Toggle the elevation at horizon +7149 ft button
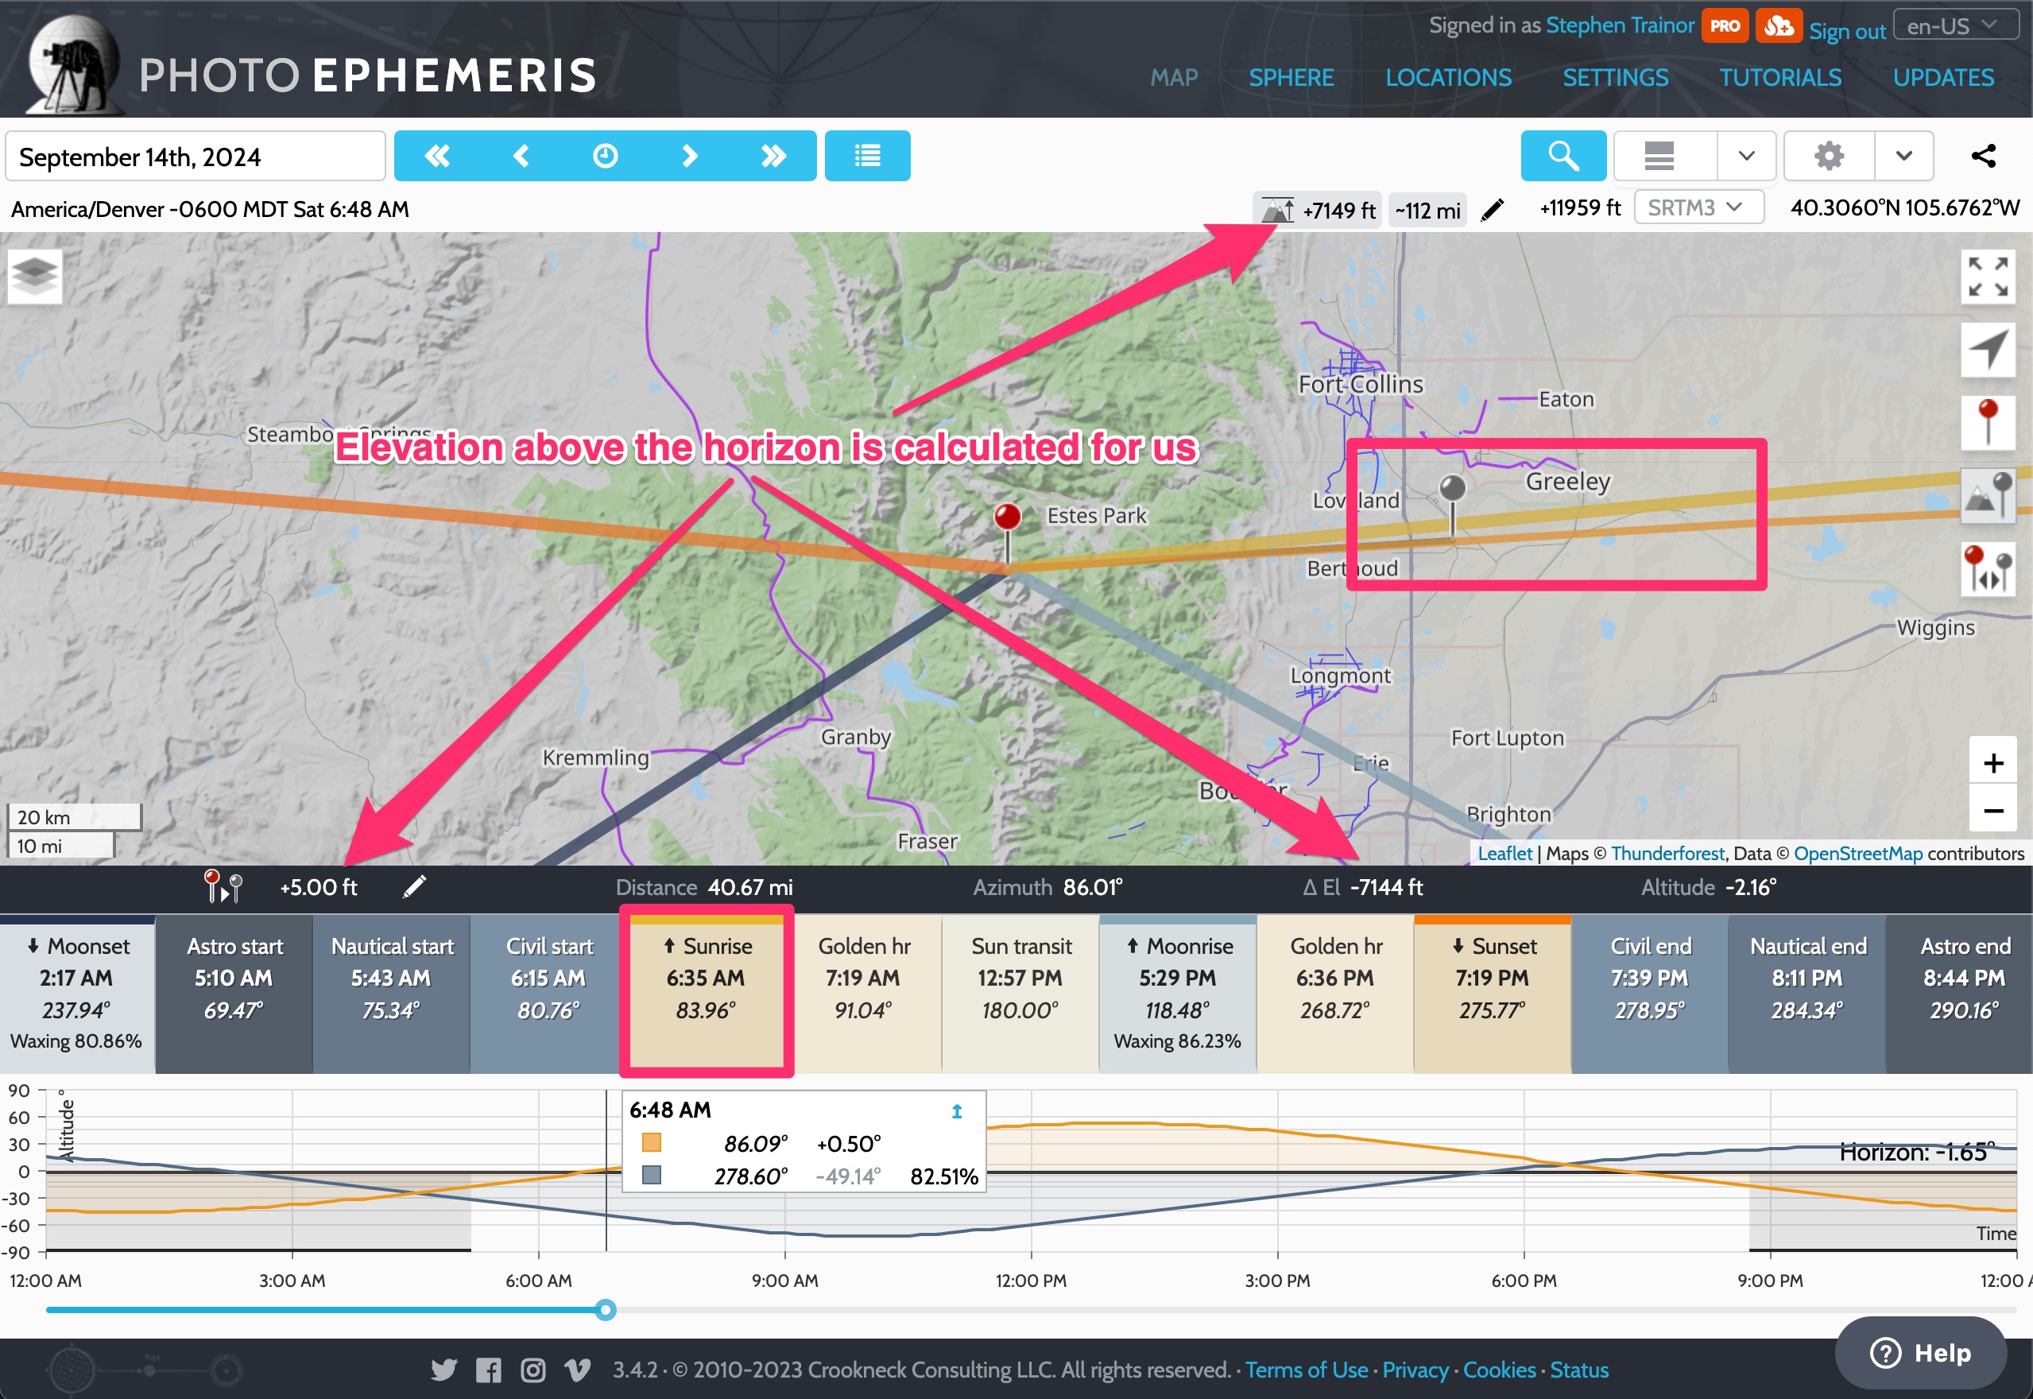 (x=1317, y=211)
